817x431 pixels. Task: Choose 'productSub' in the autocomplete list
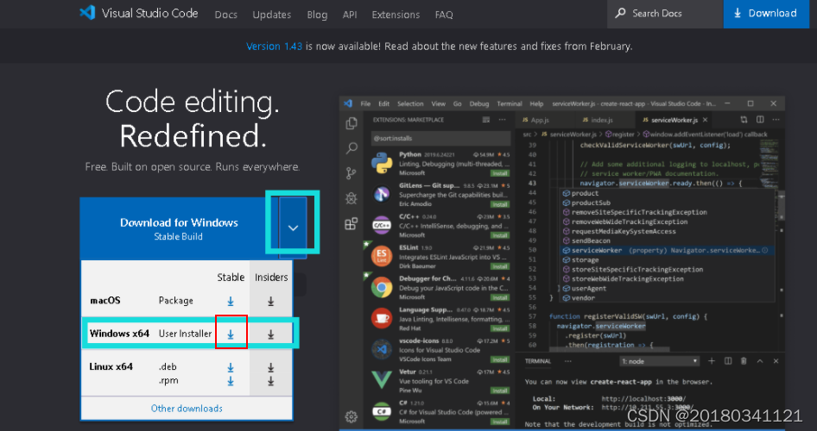pyautogui.click(x=667, y=203)
